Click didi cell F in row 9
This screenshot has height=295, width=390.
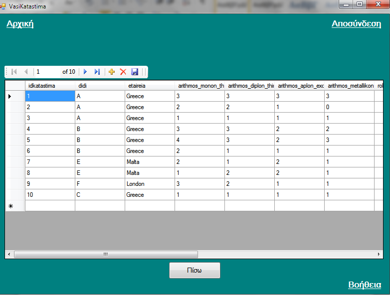coord(100,184)
